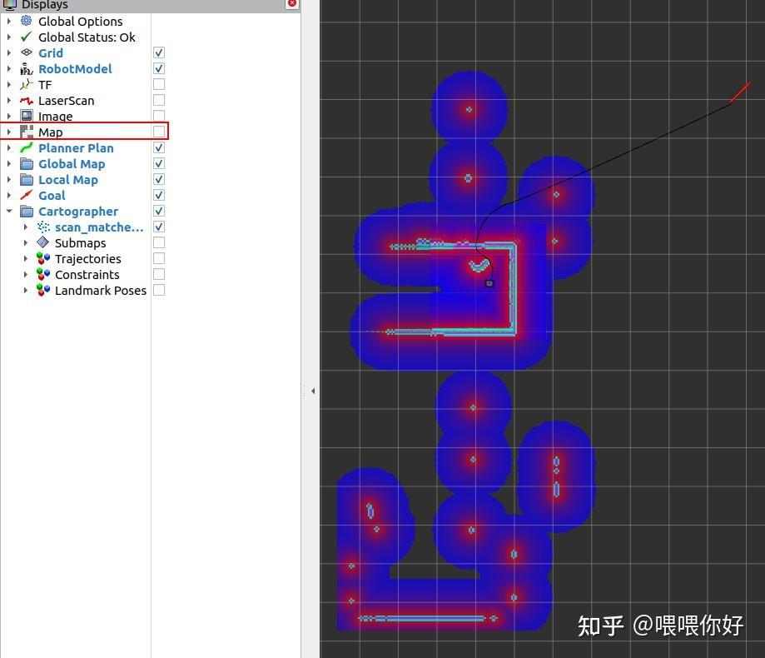Viewport: 765px width, 658px height.
Task: Disable the Grid display checkbox
Action: [157, 52]
